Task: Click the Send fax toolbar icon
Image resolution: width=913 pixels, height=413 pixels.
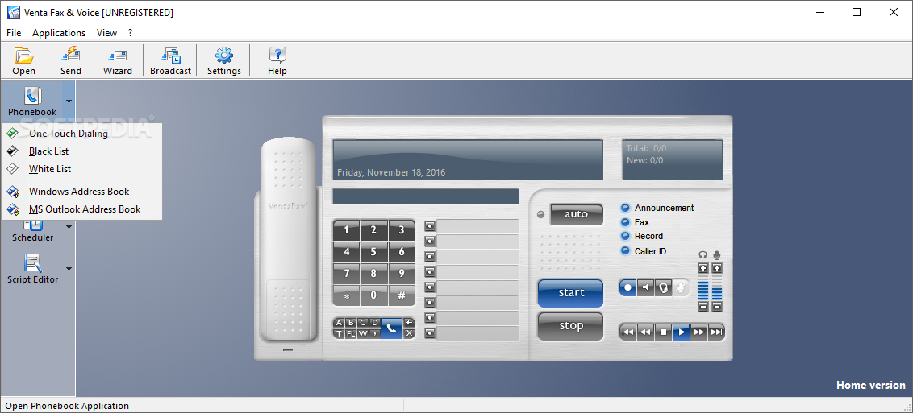Action: tap(70, 61)
